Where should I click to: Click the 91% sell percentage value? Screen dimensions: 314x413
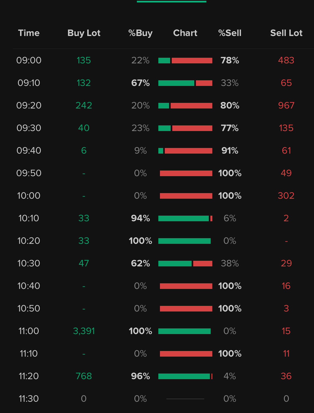[x=230, y=151]
